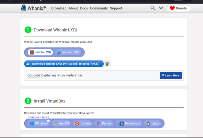
Task: Expand the header chevron dropdown
Action: [x=161, y=8]
